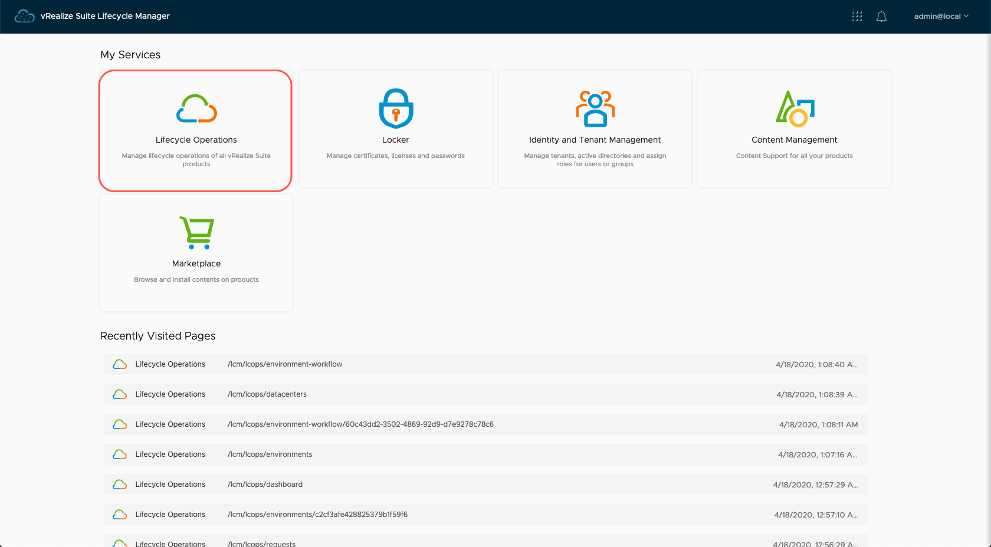Expand the admin@local user dropdown
The height and width of the screenshot is (547, 991).
pyautogui.click(x=941, y=17)
